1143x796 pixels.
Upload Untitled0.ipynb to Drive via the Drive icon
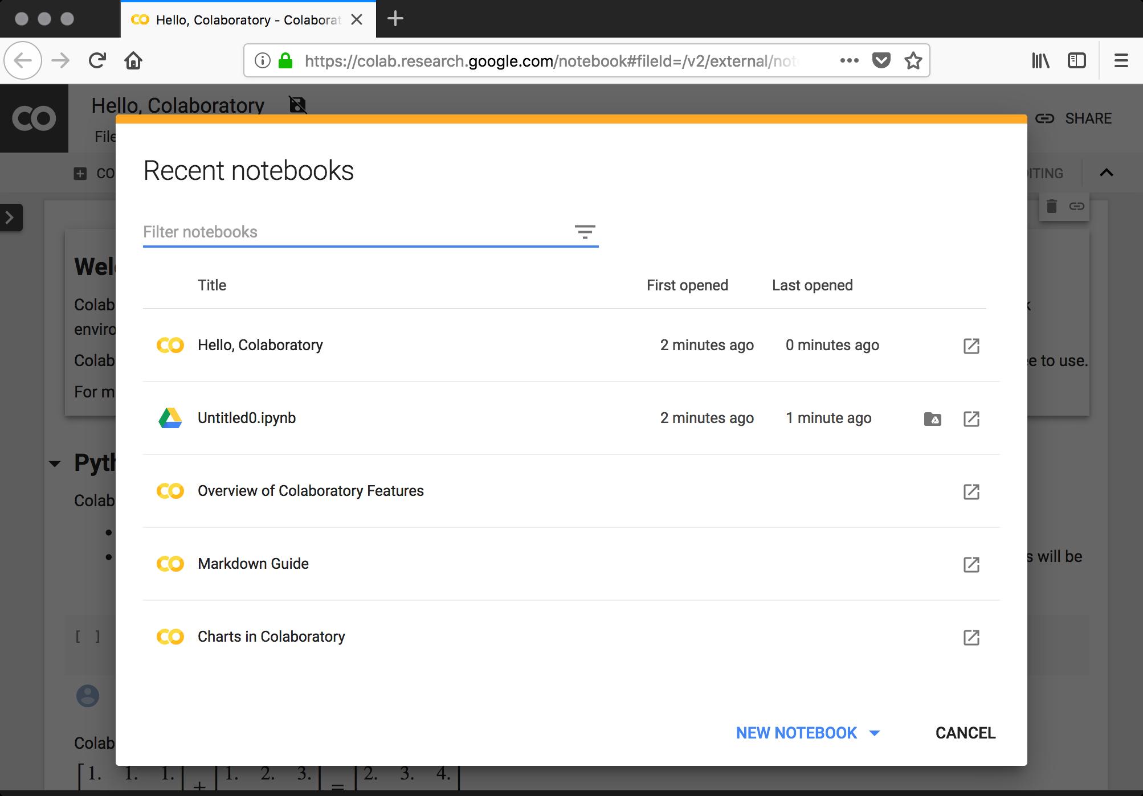[932, 418]
